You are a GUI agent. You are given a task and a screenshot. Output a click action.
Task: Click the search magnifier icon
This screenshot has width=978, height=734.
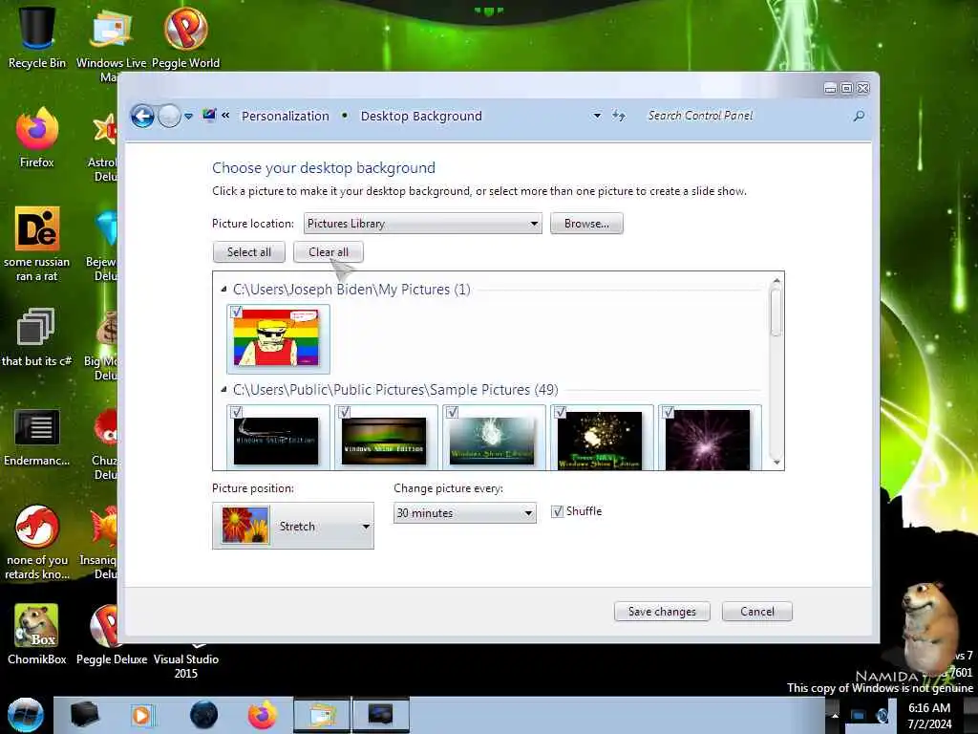859,116
